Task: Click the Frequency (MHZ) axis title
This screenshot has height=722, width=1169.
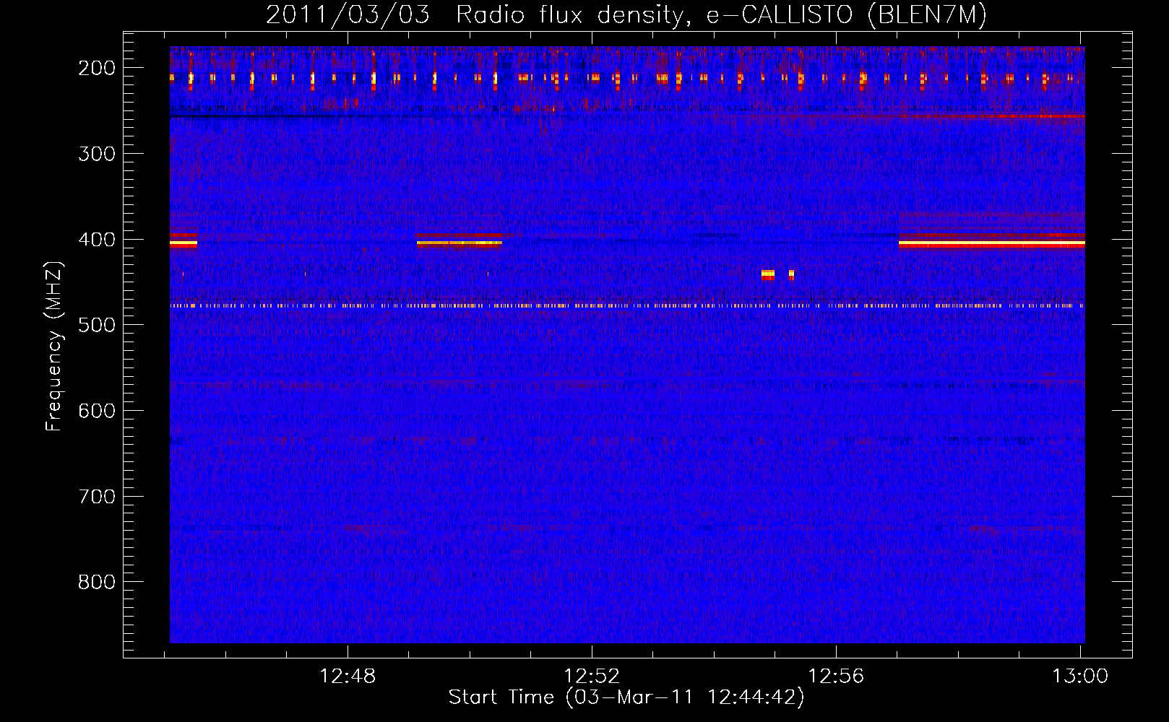Action: 54,347
